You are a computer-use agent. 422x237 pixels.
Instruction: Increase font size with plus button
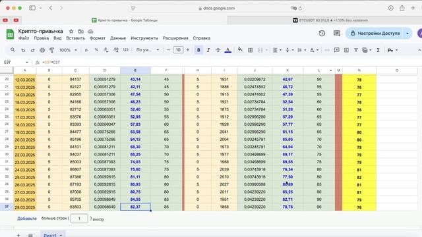pos(187,50)
